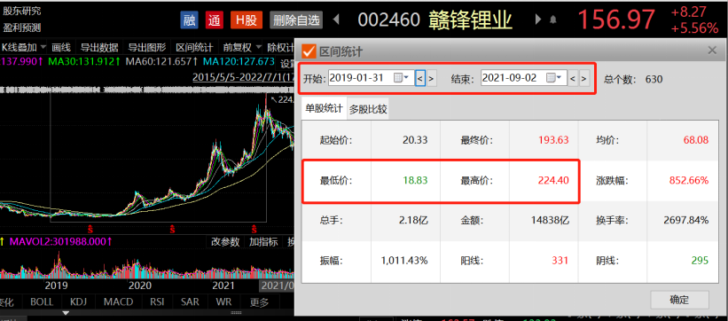Click 导出数据 in the chart toolbar
This screenshot has width=728, height=321.
tap(99, 47)
